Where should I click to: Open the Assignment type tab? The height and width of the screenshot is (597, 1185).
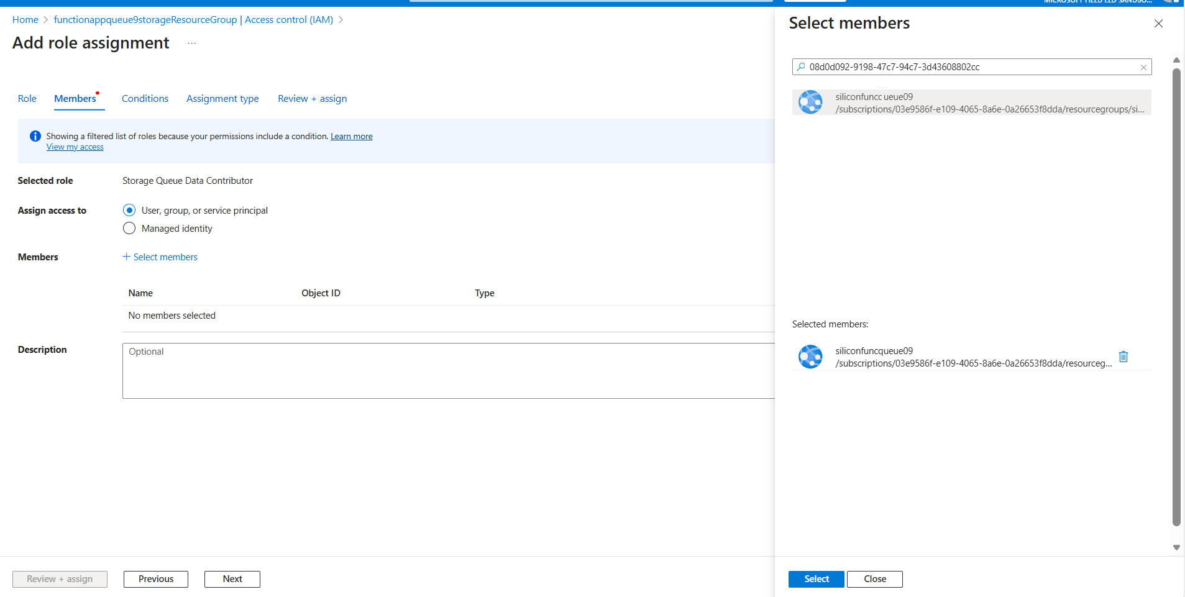pyautogui.click(x=222, y=99)
